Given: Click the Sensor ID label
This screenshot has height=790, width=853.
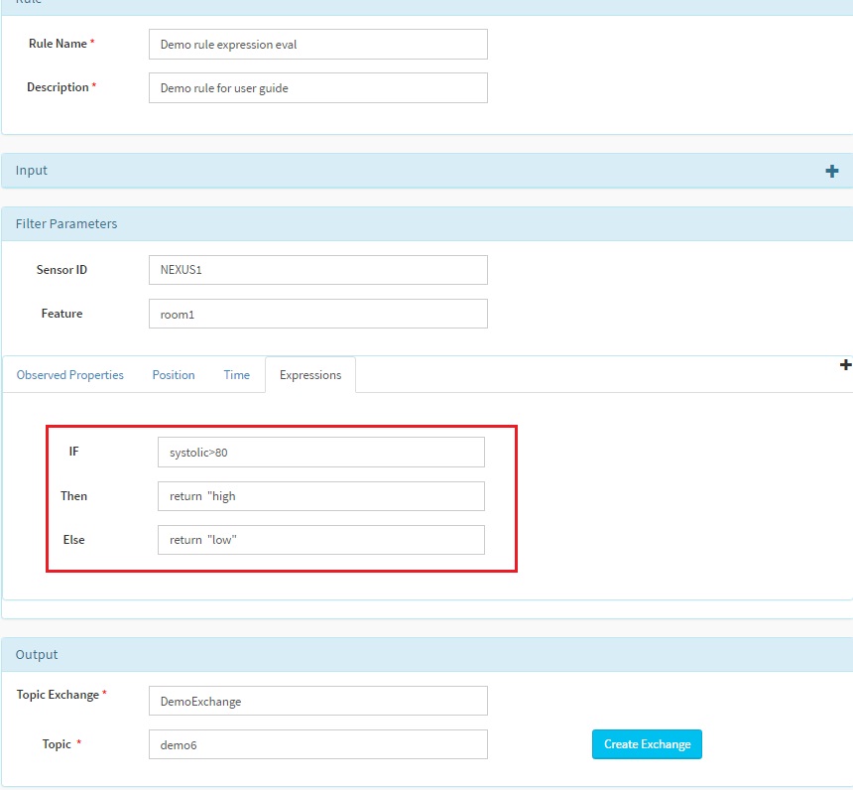Looking at the screenshot, I should tap(61, 270).
